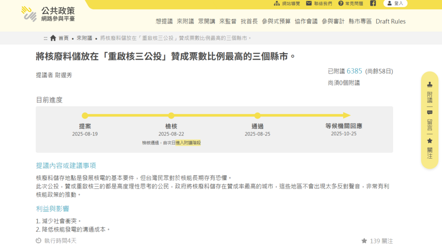This screenshot has width=442, height=250.
Task: Click the 進入附議階段 highlighted link
Action: 188,143
